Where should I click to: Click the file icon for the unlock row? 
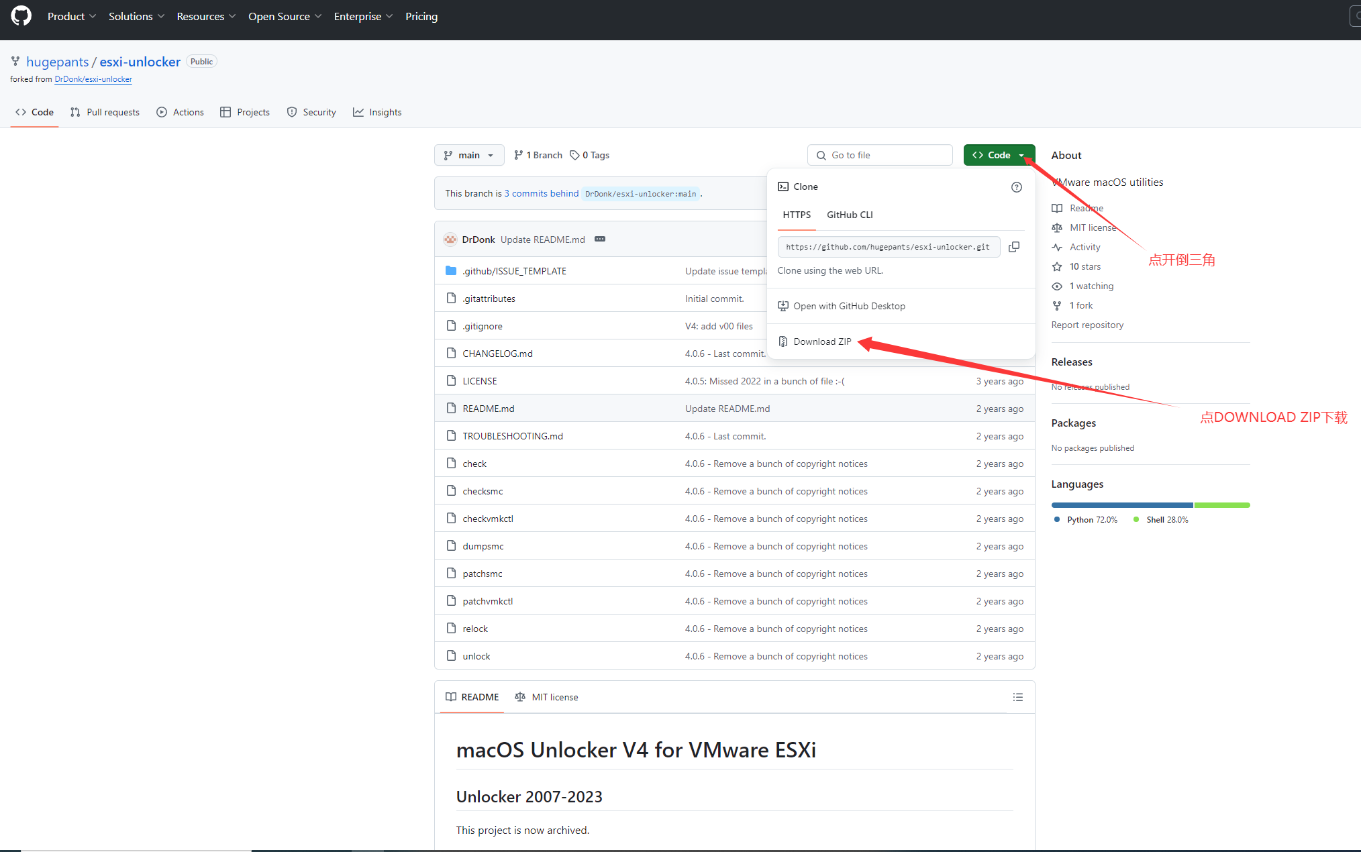pos(451,656)
